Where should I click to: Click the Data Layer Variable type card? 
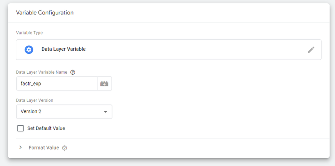point(169,50)
